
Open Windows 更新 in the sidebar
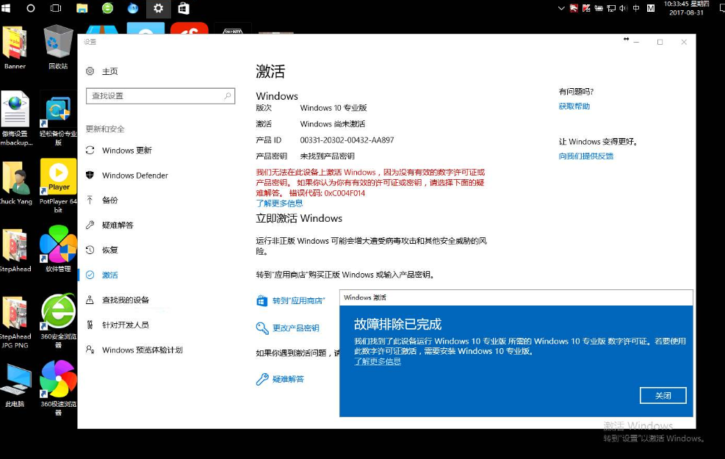[x=126, y=151]
